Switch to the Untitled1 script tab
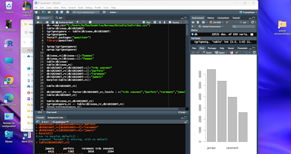 pyautogui.click(x=45, y=18)
